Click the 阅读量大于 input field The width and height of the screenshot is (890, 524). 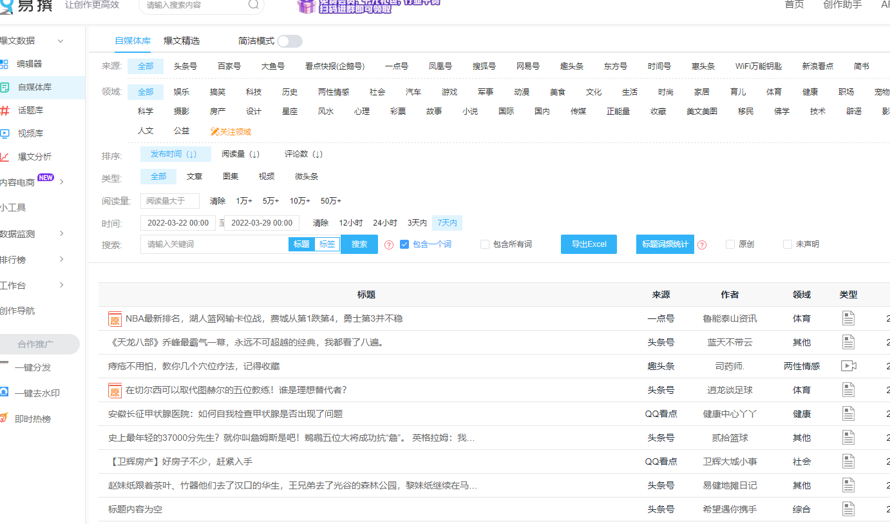170,201
